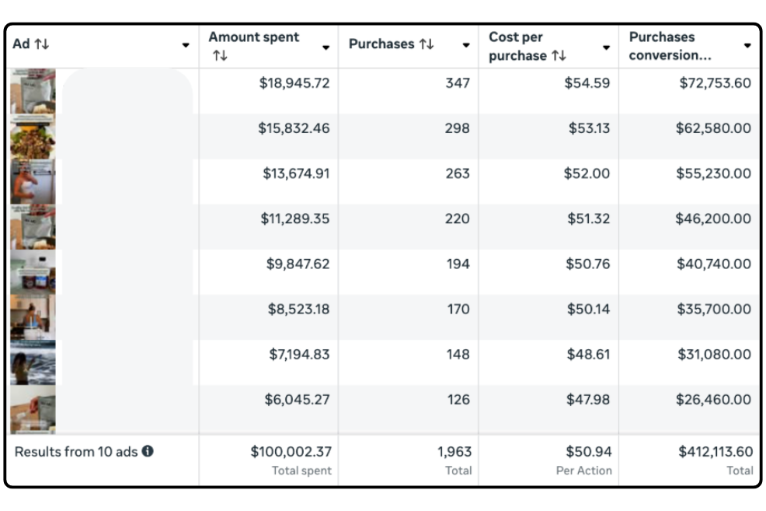Expand Amount spent column dropdown menu
This screenshot has width=766, height=511.
326,47
